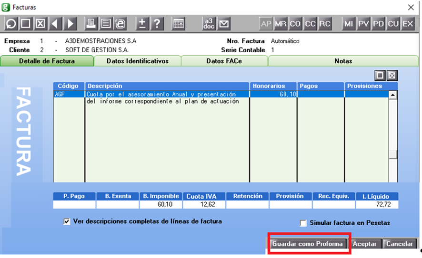Uncheck Ver descripciones completas checkbox
The image size is (422, 258).
(67, 222)
